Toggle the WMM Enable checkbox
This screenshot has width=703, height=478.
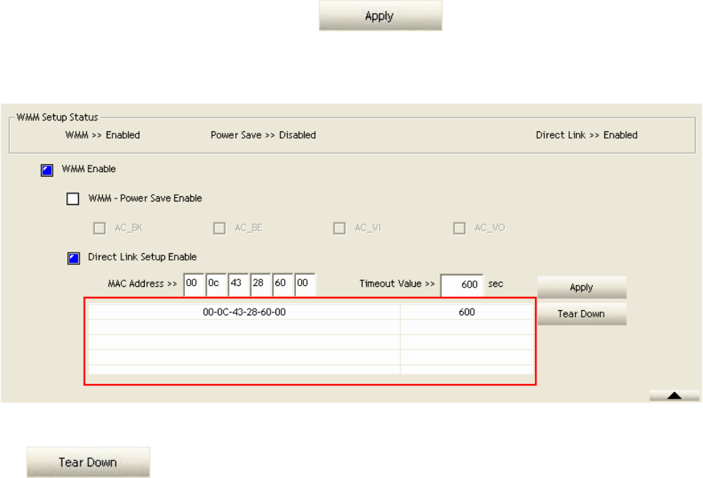[47, 170]
